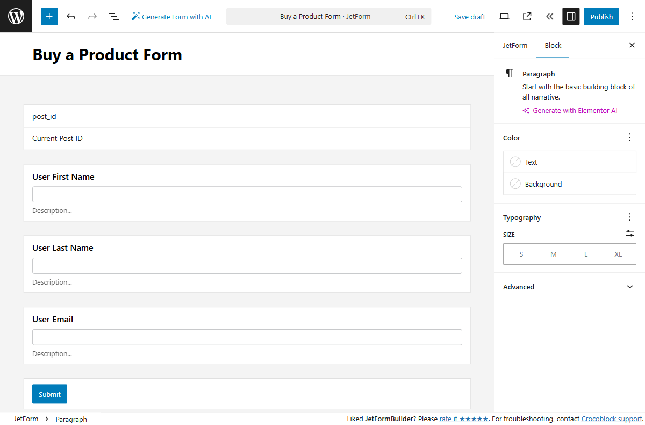Toggle custom font size control

(x=630, y=233)
